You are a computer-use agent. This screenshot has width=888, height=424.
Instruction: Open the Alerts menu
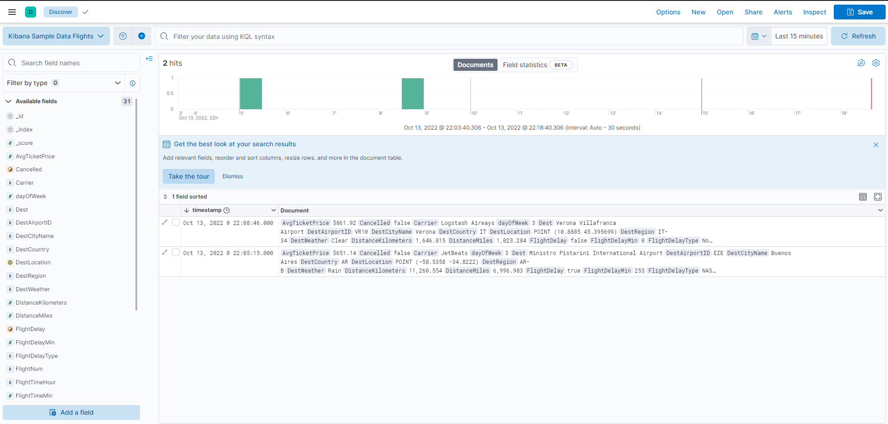tap(783, 12)
